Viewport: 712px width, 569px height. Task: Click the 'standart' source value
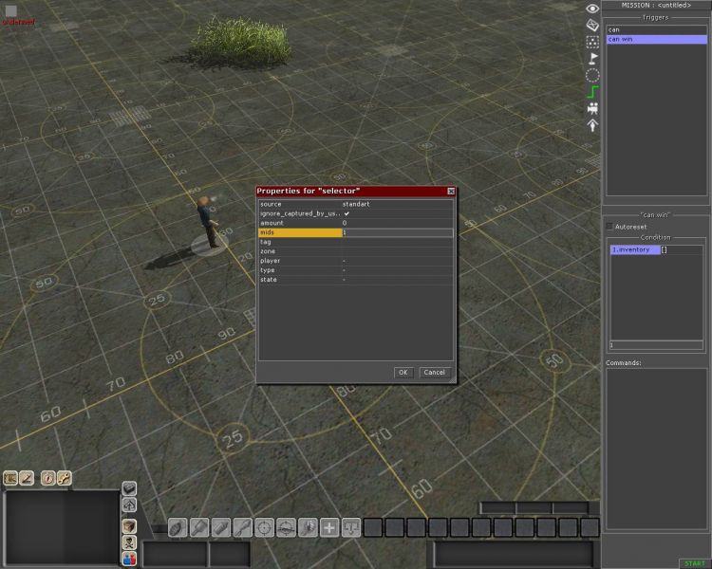(356, 204)
